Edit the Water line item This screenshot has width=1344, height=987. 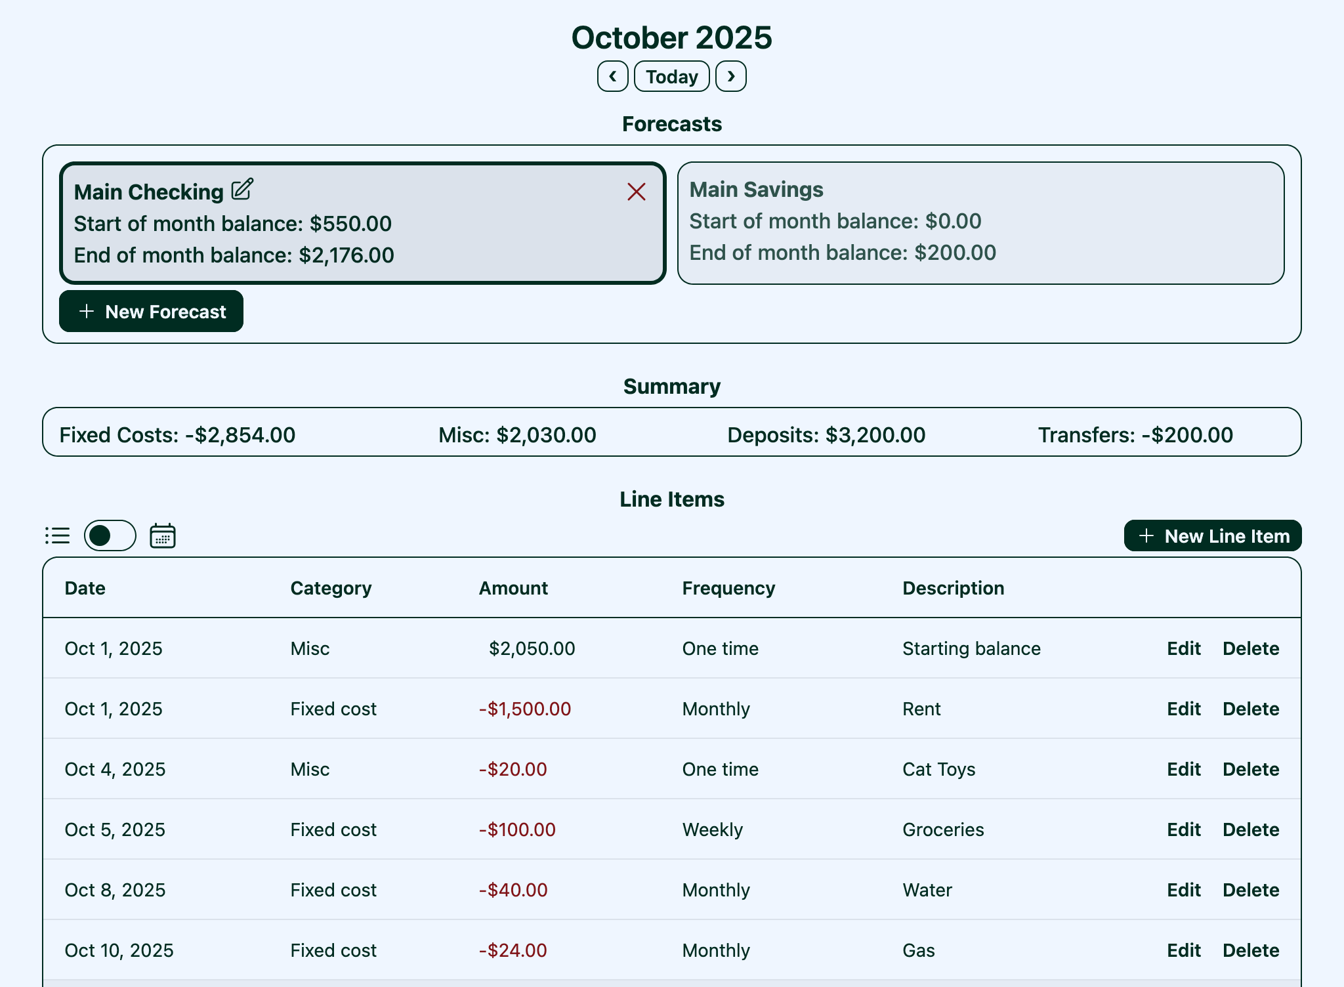[1183, 890]
